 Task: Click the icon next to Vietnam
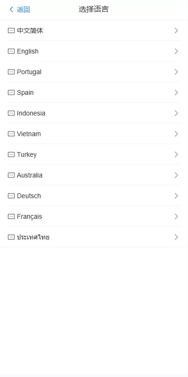11,134
